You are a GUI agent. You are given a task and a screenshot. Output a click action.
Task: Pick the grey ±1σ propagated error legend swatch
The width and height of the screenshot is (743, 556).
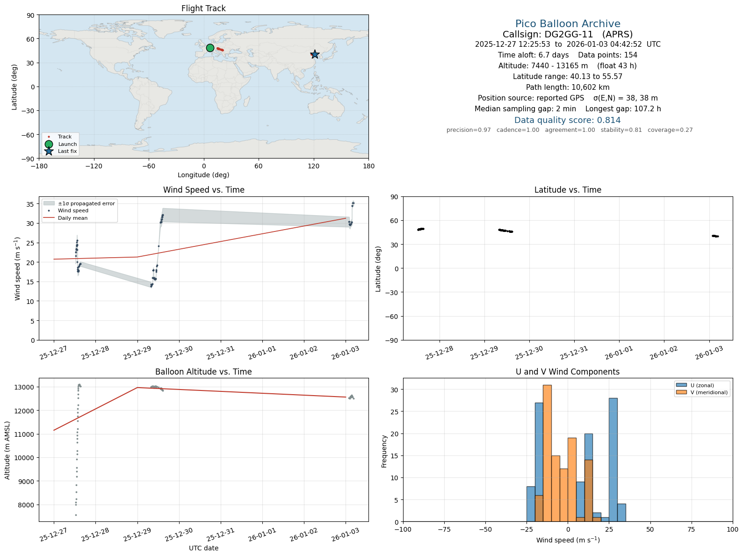tap(49, 203)
